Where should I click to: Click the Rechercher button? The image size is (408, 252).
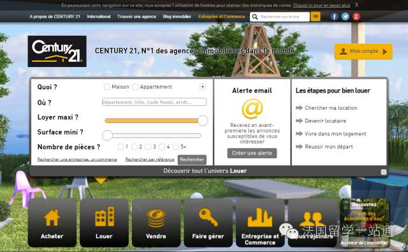[192, 159]
